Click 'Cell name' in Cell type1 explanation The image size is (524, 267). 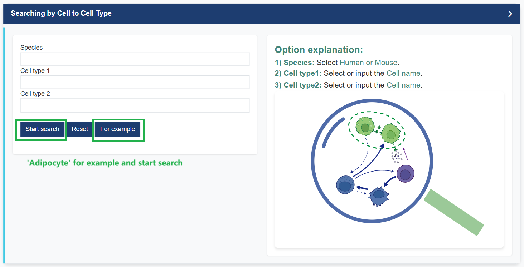pyautogui.click(x=403, y=73)
